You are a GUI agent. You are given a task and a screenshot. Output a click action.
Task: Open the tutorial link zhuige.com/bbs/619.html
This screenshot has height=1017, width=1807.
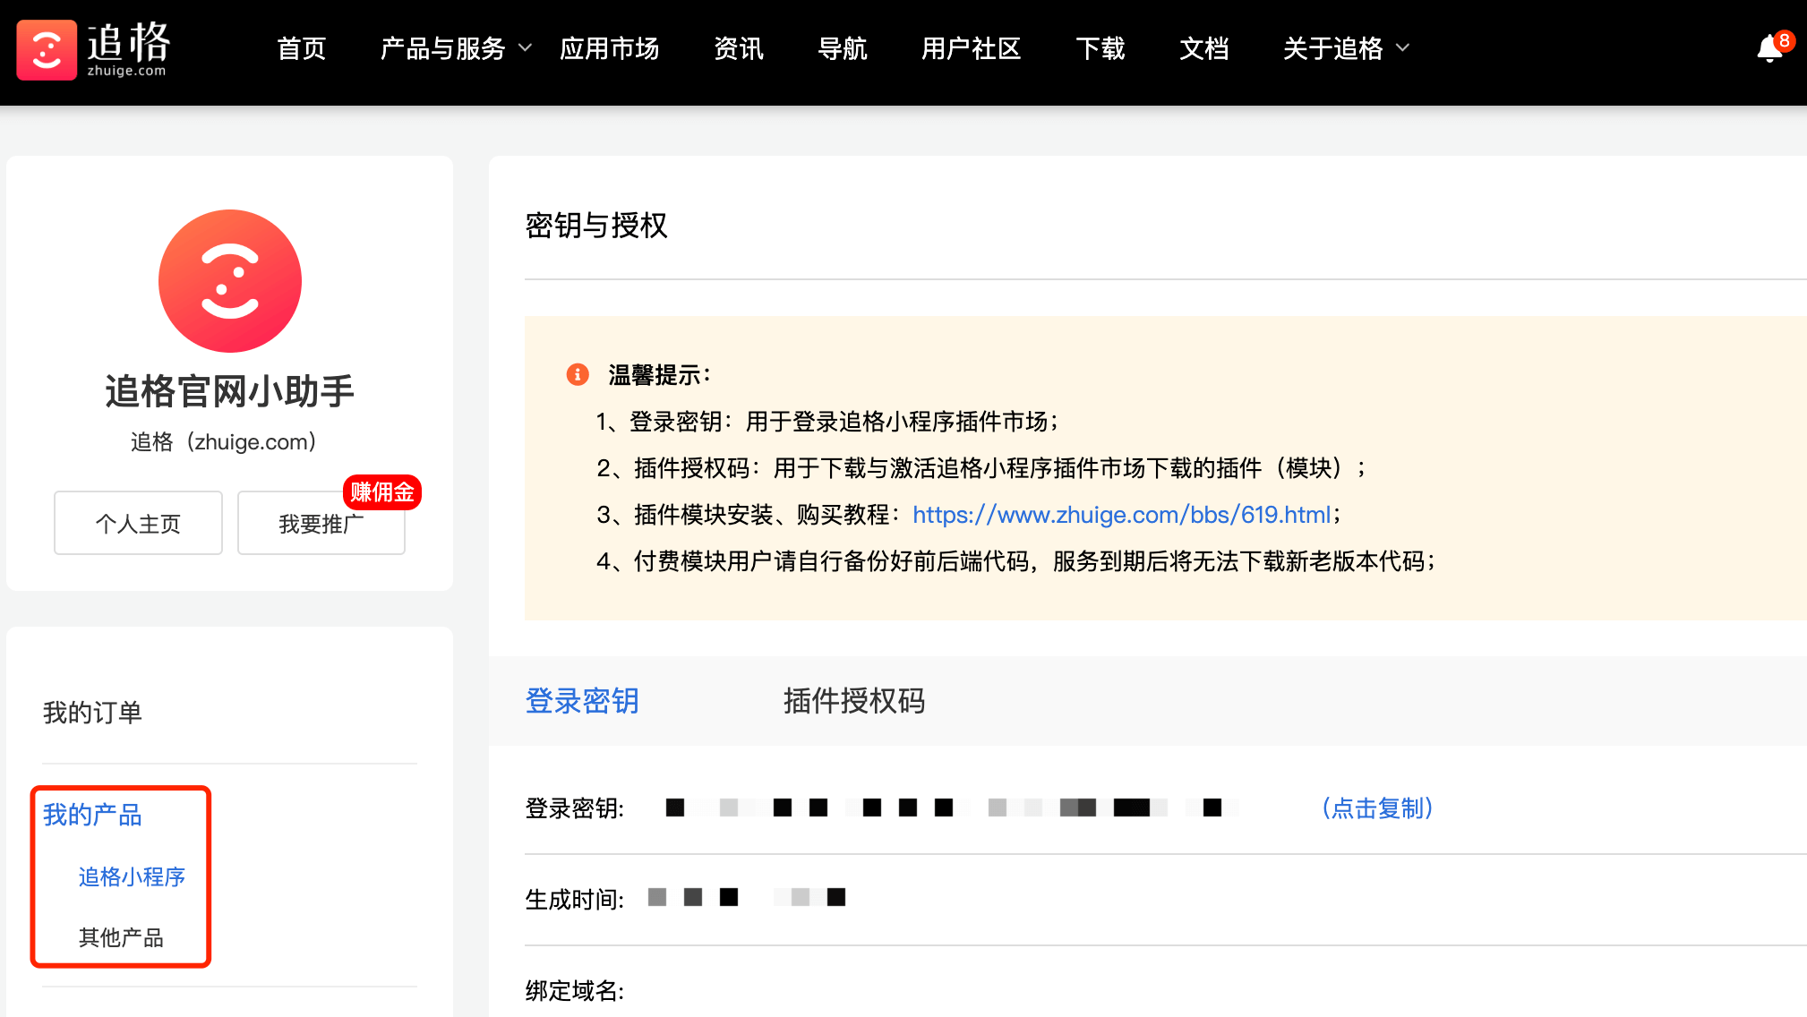click(1122, 515)
